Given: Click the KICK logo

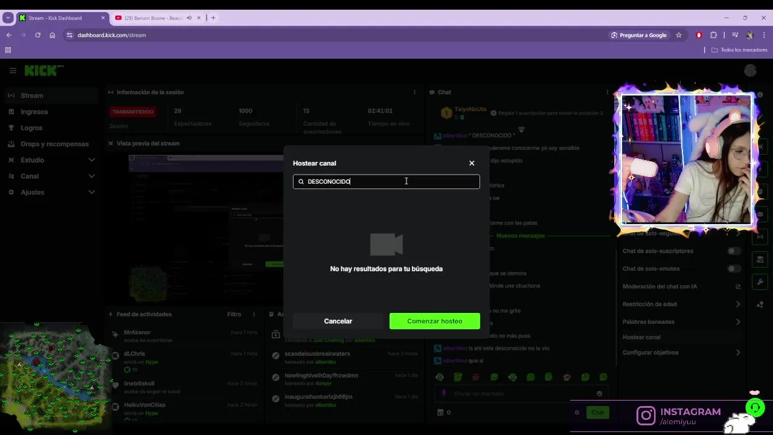Looking at the screenshot, I should [x=44, y=71].
